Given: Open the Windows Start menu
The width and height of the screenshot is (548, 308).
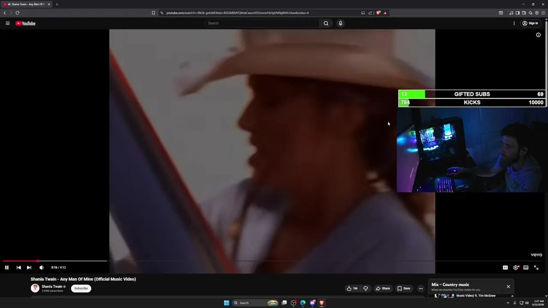Looking at the screenshot, I should coord(226,303).
